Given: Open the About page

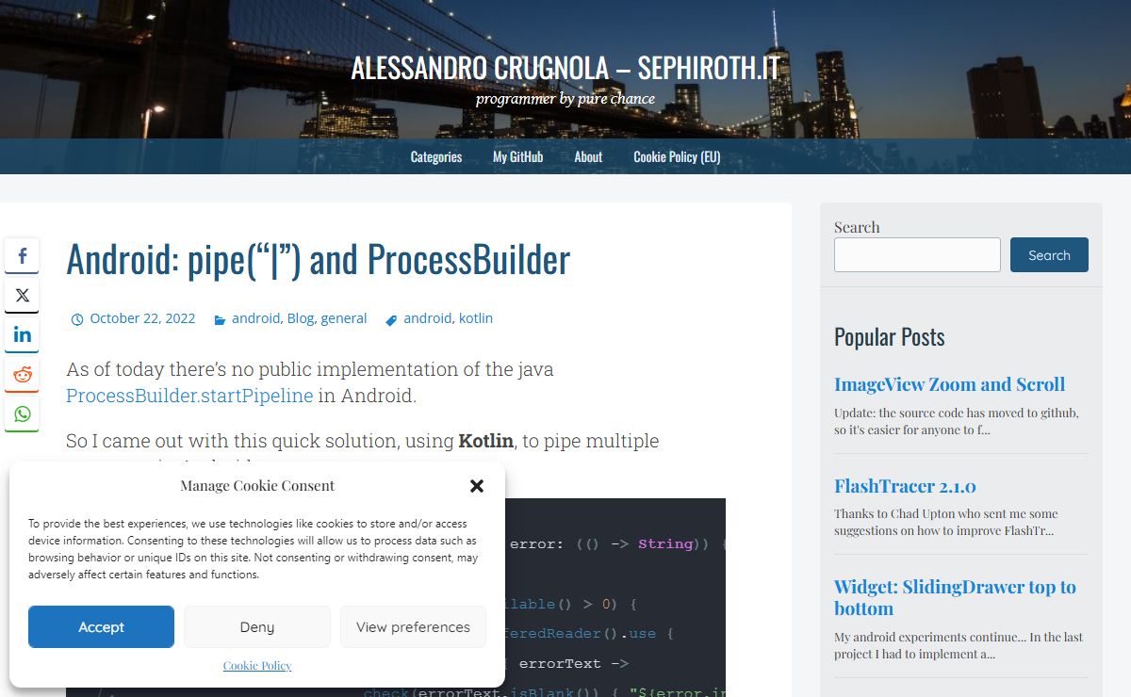Looking at the screenshot, I should [x=588, y=157].
